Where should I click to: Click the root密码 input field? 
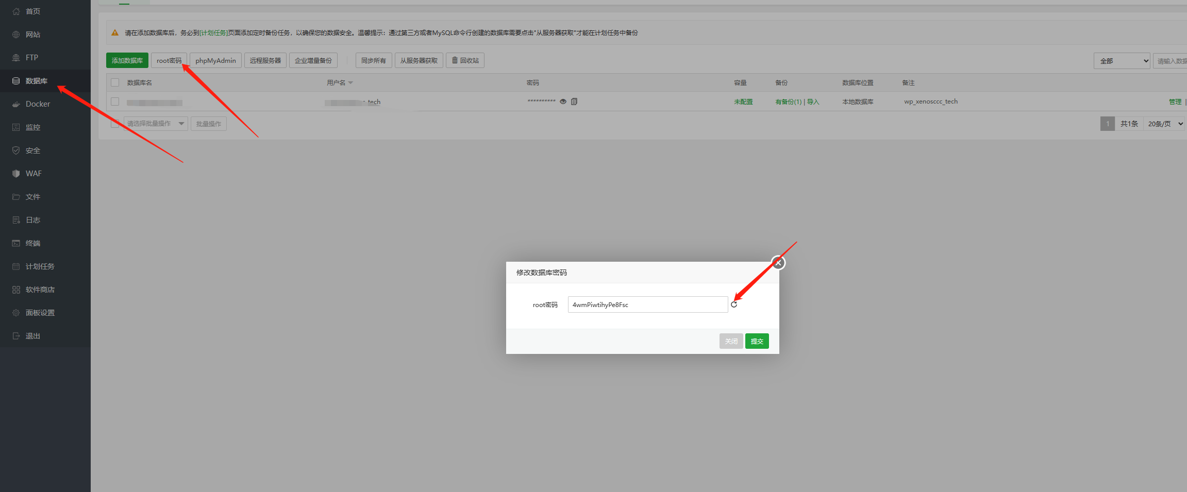point(648,304)
